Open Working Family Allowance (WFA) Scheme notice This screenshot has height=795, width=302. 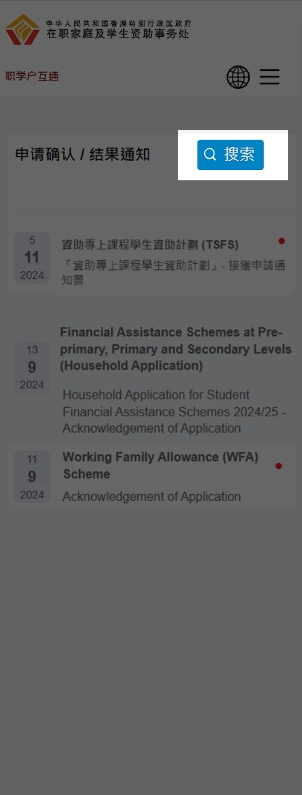tap(161, 466)
